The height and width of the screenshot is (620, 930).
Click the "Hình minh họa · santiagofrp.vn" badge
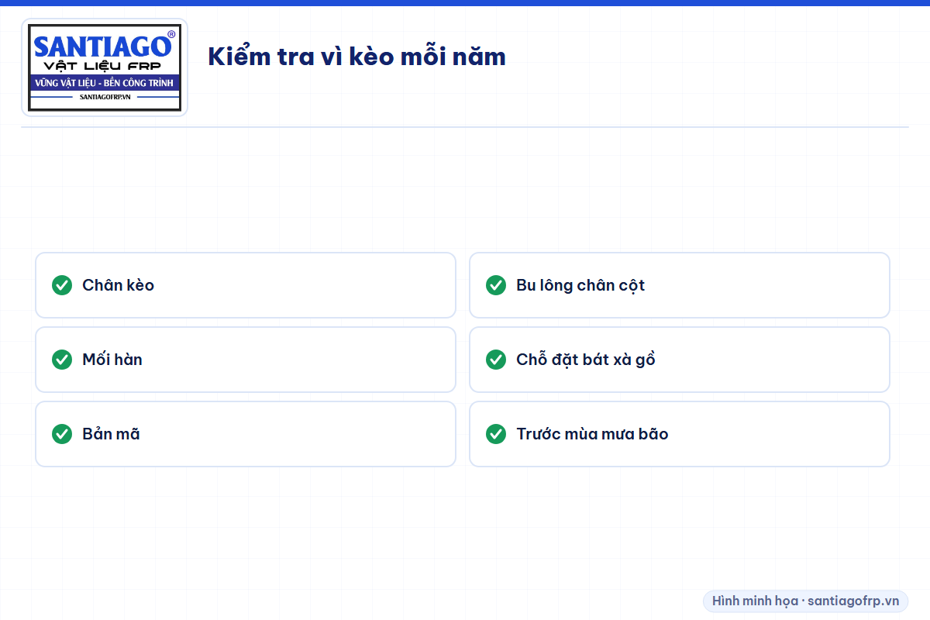pyautogui.click(x=805, y=601)
